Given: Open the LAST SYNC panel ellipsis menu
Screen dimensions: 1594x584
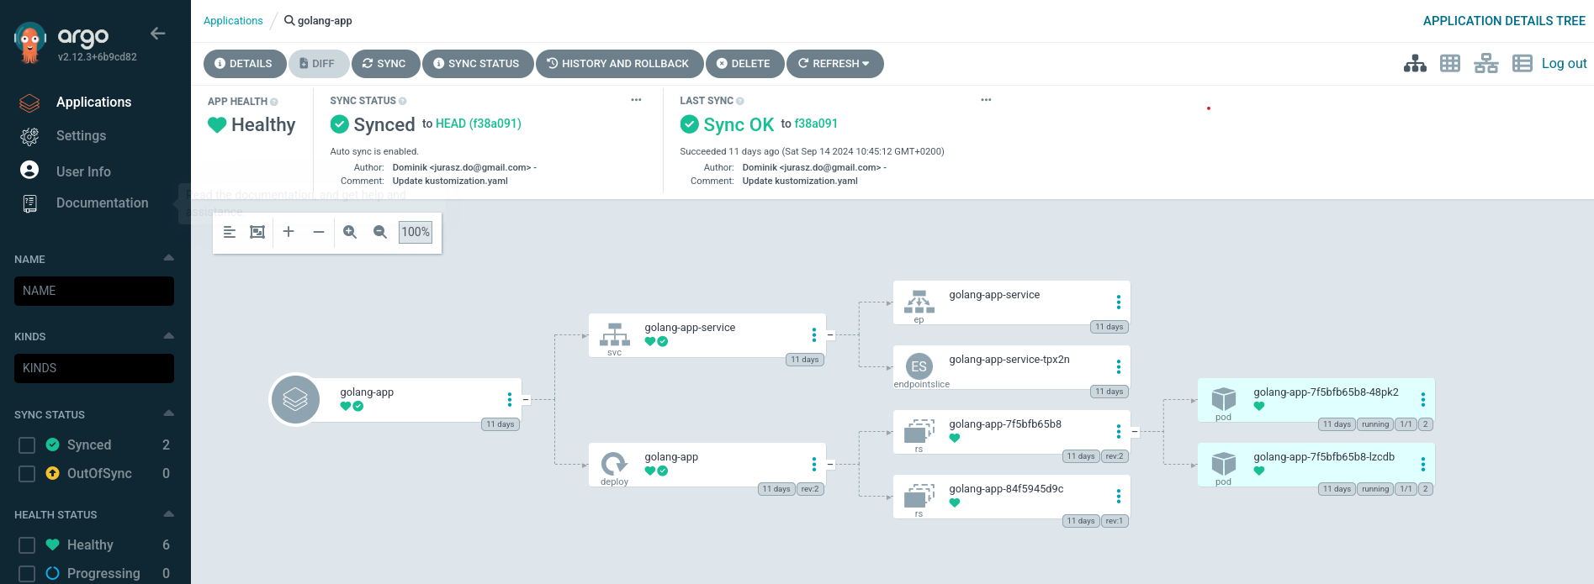Looking at the screenshot, I should coord(986,100).
